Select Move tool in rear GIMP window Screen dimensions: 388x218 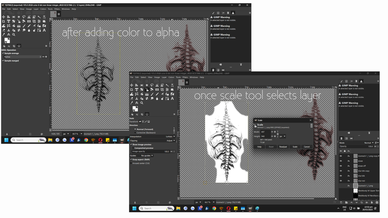pos(3,17)
